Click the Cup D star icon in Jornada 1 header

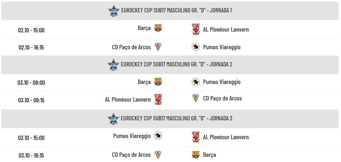114,11
